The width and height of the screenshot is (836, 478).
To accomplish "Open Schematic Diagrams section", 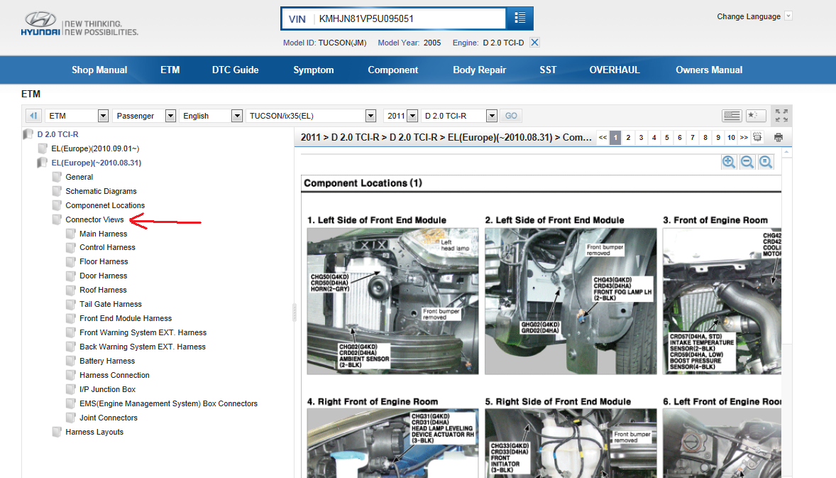I will point(101,191).
